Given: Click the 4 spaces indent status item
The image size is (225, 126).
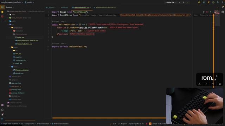Looking at the screenshot, I should coord(124,124).
